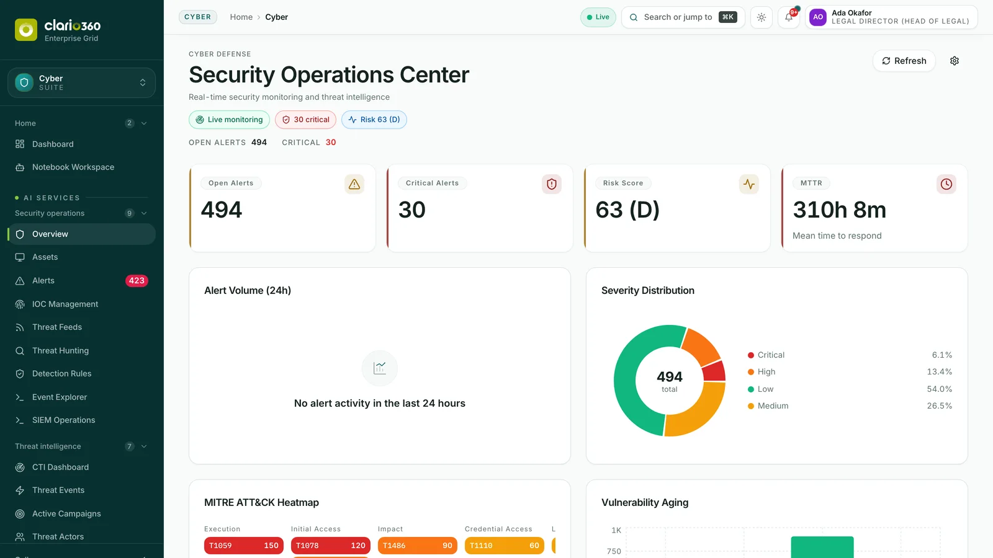Toggle the light/dark theme sun icon
The image size is (993, 558).
point(762,17)
